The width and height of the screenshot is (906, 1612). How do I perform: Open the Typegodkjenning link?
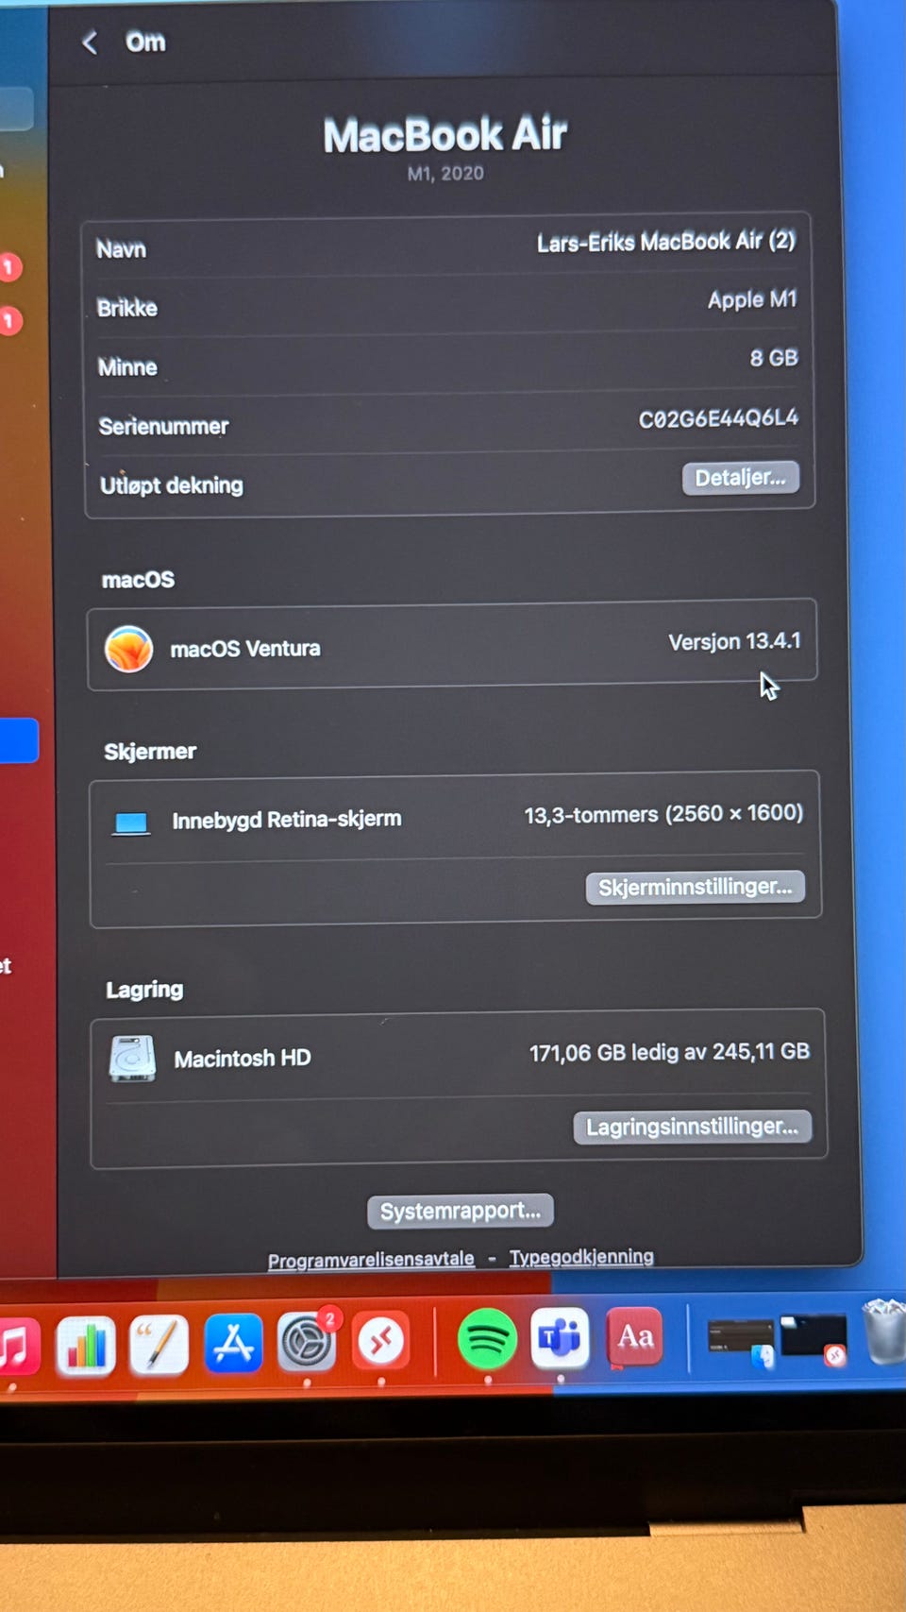pos(581,1257)
